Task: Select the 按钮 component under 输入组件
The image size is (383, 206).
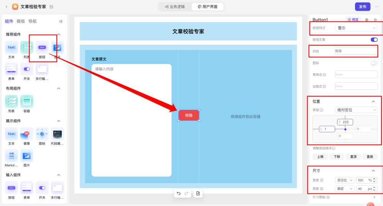Action: (x=11, y=190)
